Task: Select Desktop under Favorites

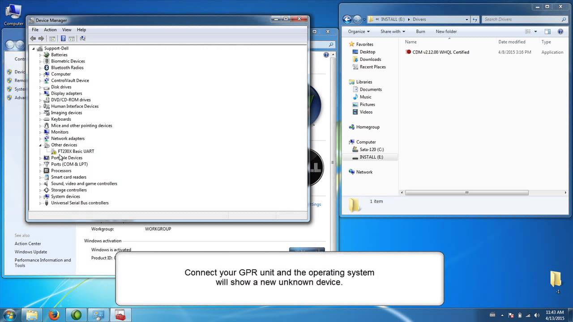Action: 367,52
